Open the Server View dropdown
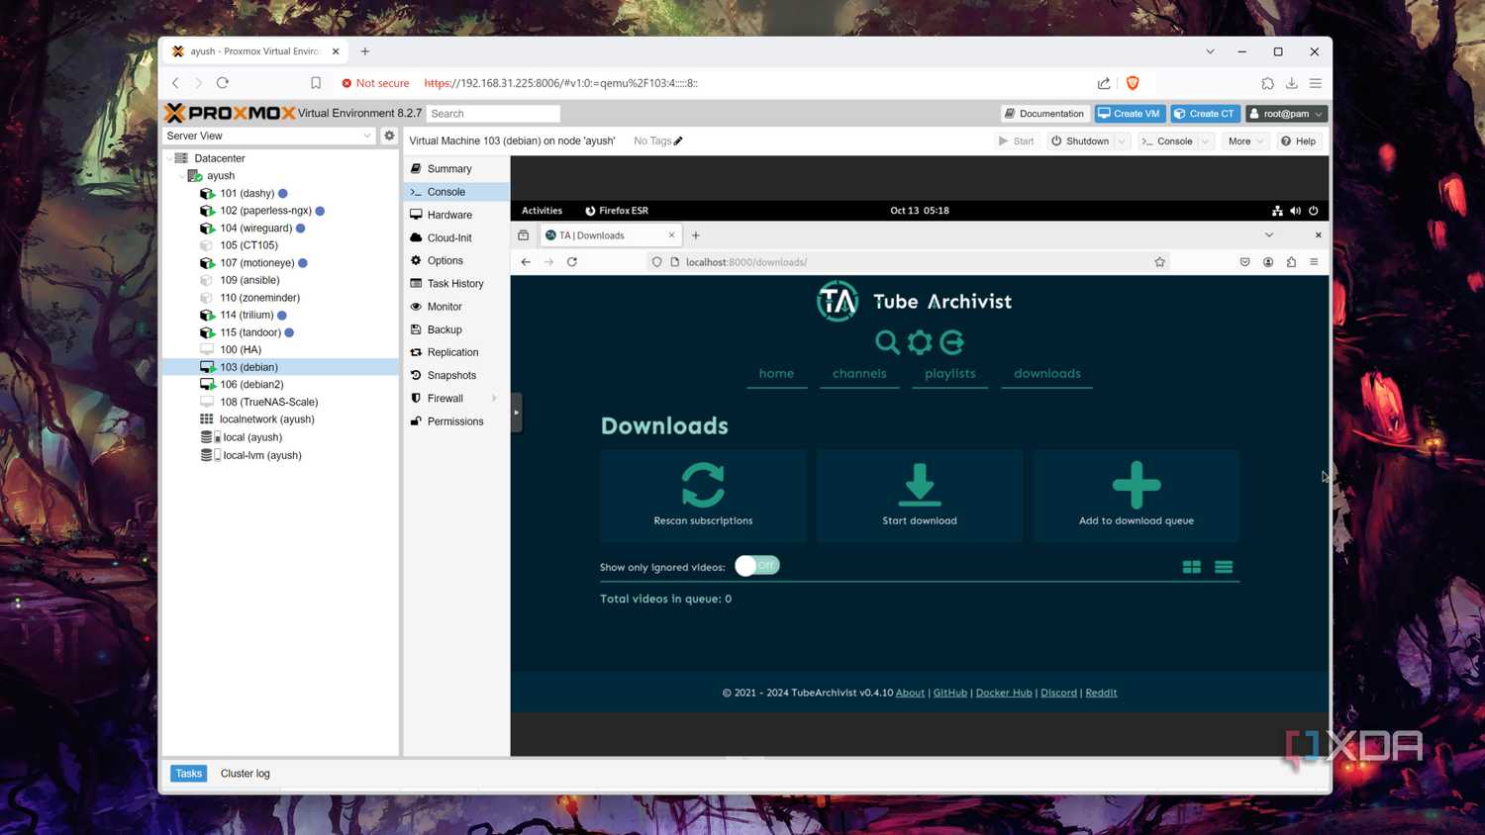The width and height of the screenshot is (1485, 835). tap(268, 136)
